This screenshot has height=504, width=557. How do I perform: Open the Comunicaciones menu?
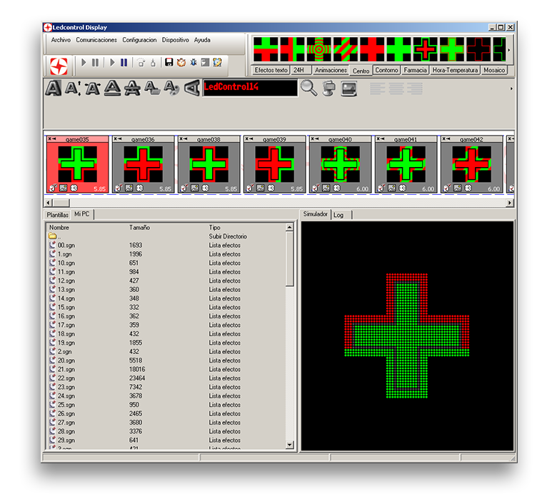[x=96, y=40]
